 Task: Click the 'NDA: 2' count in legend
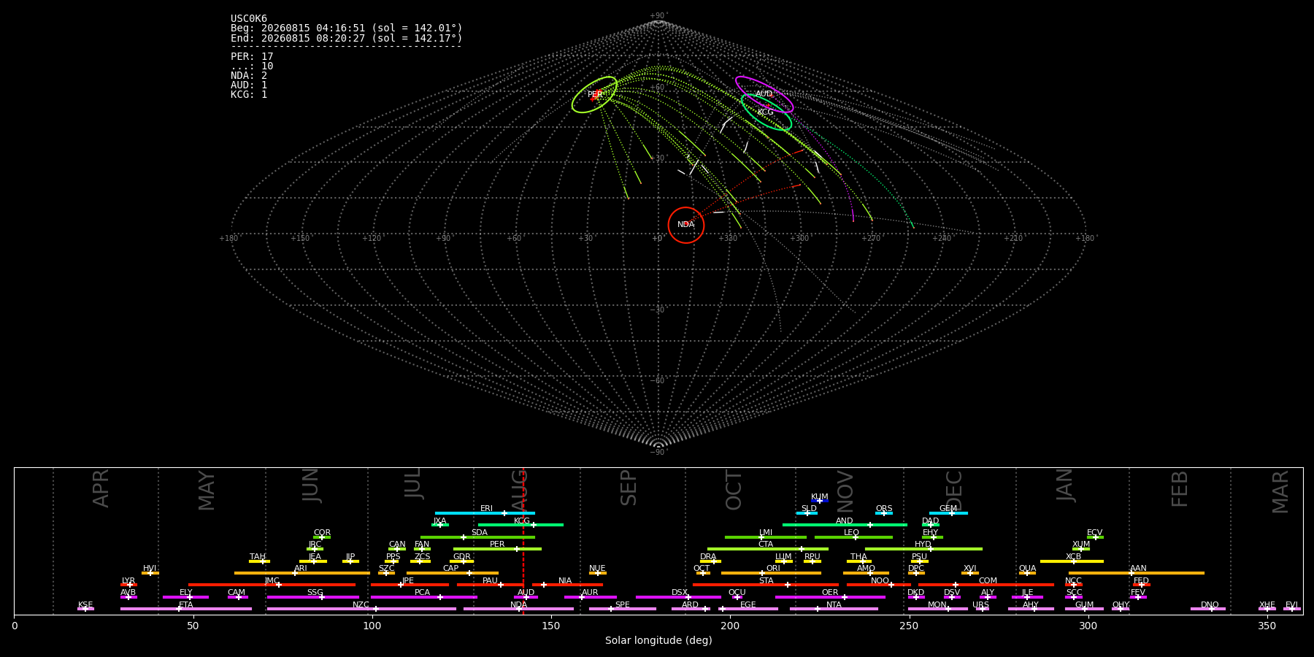click(249, 76)
